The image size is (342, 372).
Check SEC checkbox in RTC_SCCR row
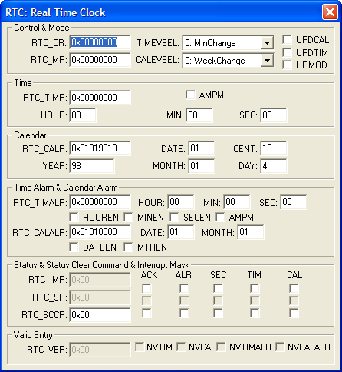click(x=218, y=313)
